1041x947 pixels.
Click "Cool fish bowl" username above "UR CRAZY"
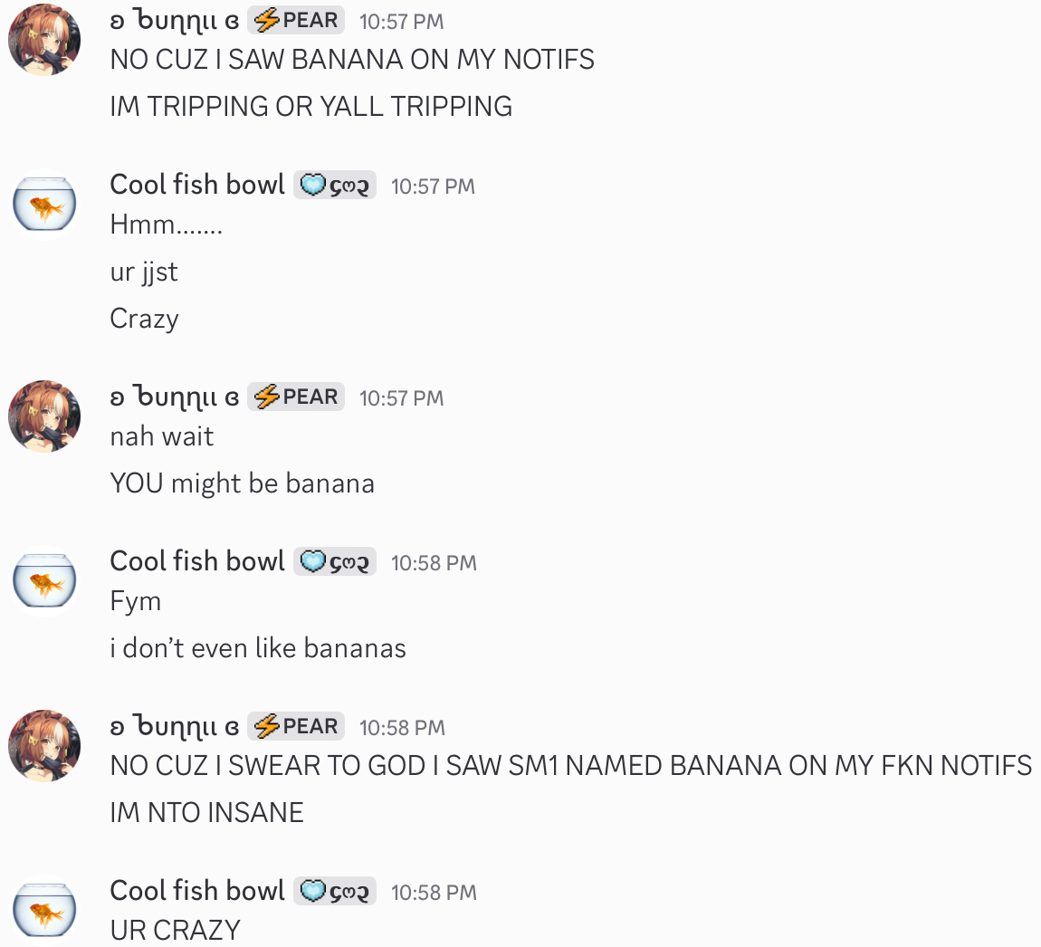pyautogui.click(x=197, y=891)
